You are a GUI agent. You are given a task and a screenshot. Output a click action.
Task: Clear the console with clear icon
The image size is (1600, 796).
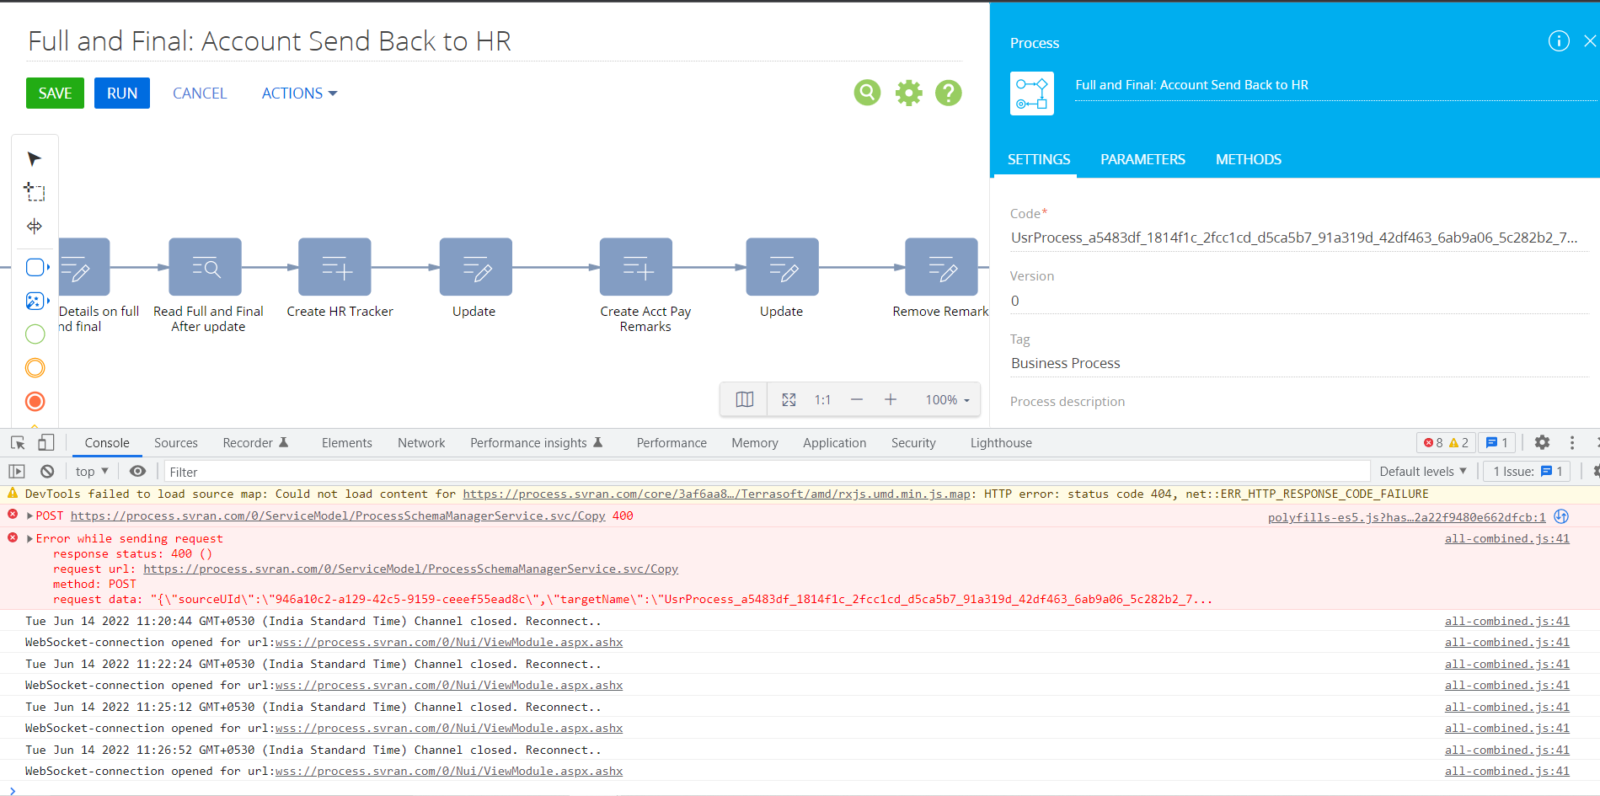pos(47,472)
